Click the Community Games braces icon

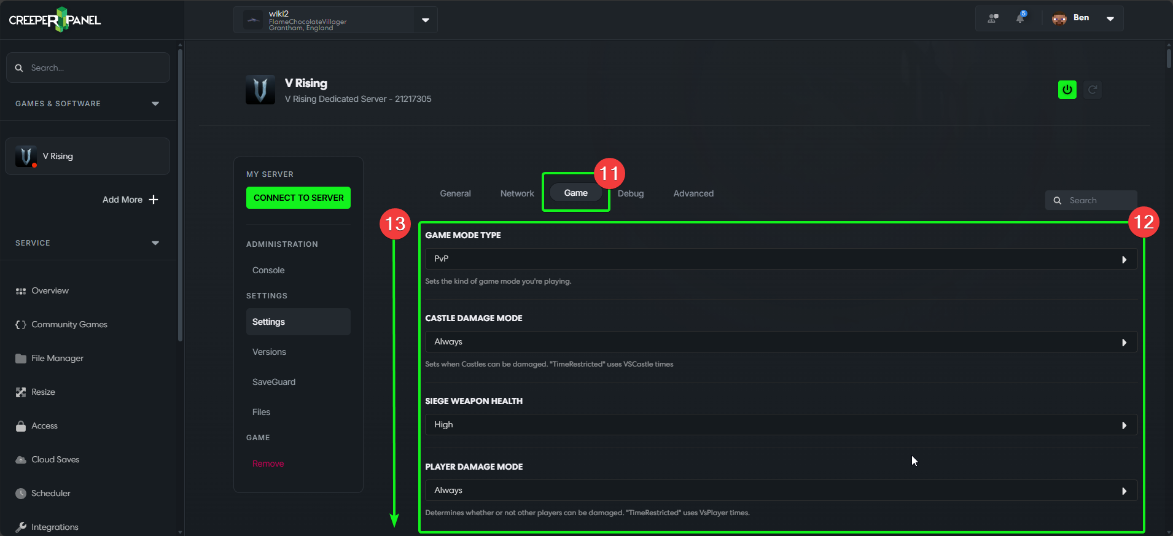21,325
